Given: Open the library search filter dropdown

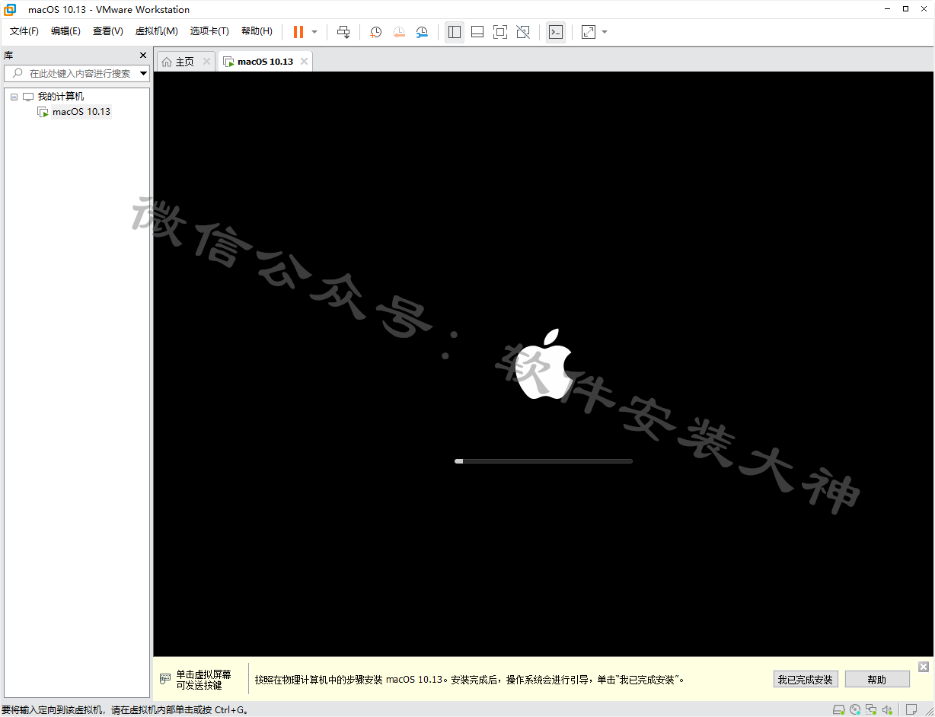Looking at the screenshot, I should pos(144,74).
